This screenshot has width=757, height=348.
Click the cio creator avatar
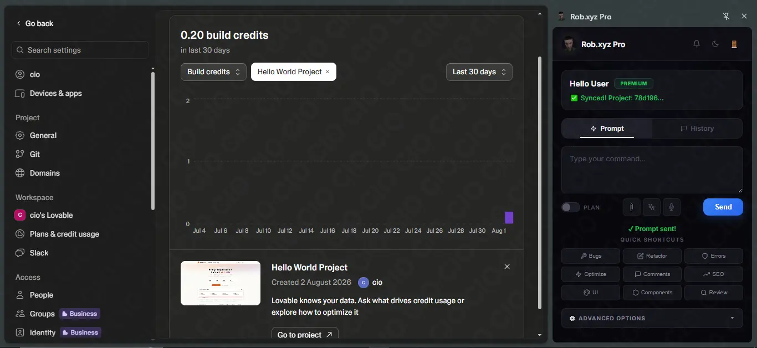[363, 283]
